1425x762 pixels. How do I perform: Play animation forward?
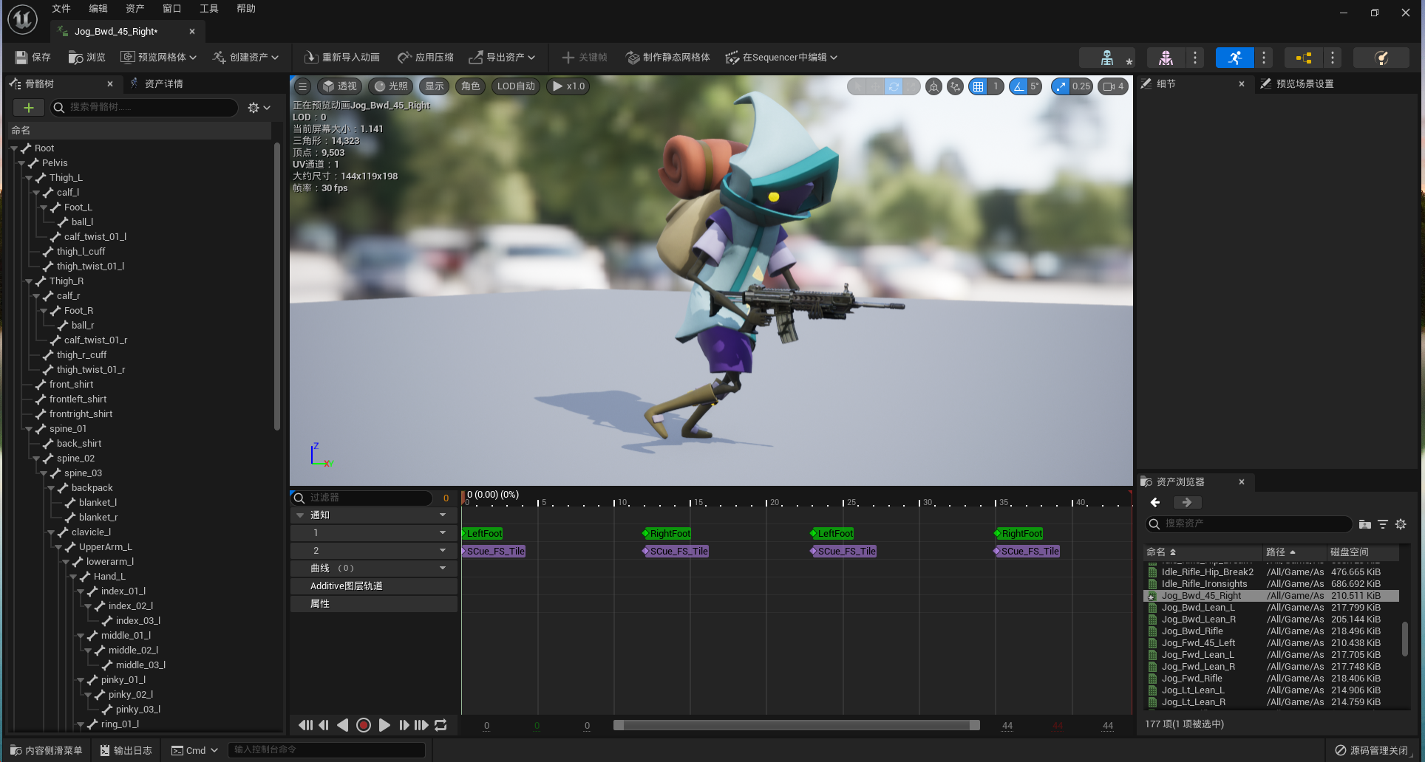pyautogui.click(x=384, y=725)
